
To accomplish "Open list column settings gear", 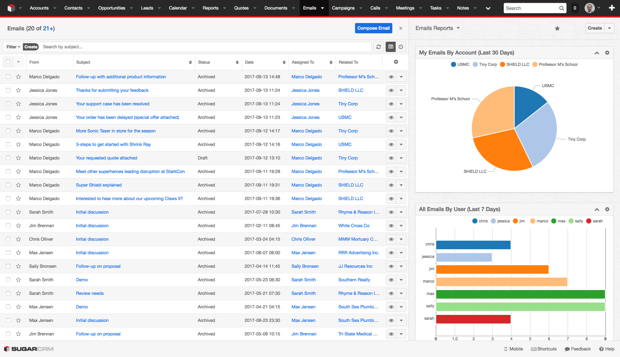I will pos(396,62).
